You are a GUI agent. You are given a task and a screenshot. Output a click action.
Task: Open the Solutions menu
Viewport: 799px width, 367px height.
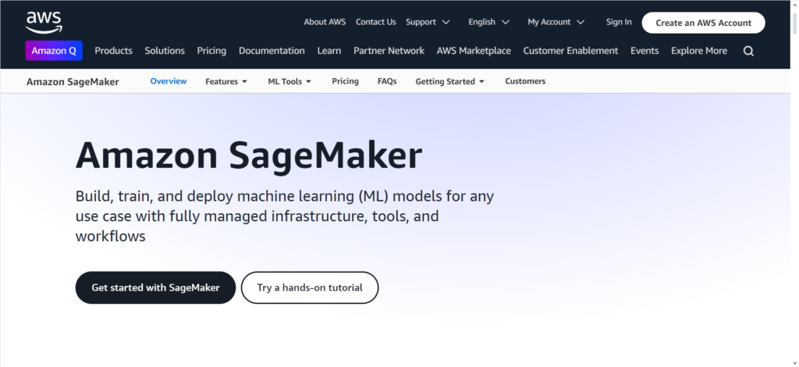[165, 51]
